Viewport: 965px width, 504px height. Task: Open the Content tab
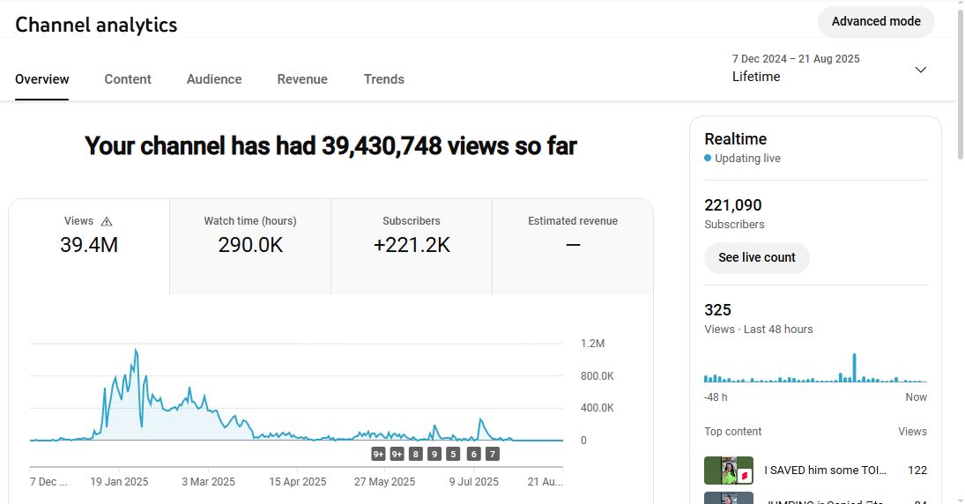click(x=128, y=79)
